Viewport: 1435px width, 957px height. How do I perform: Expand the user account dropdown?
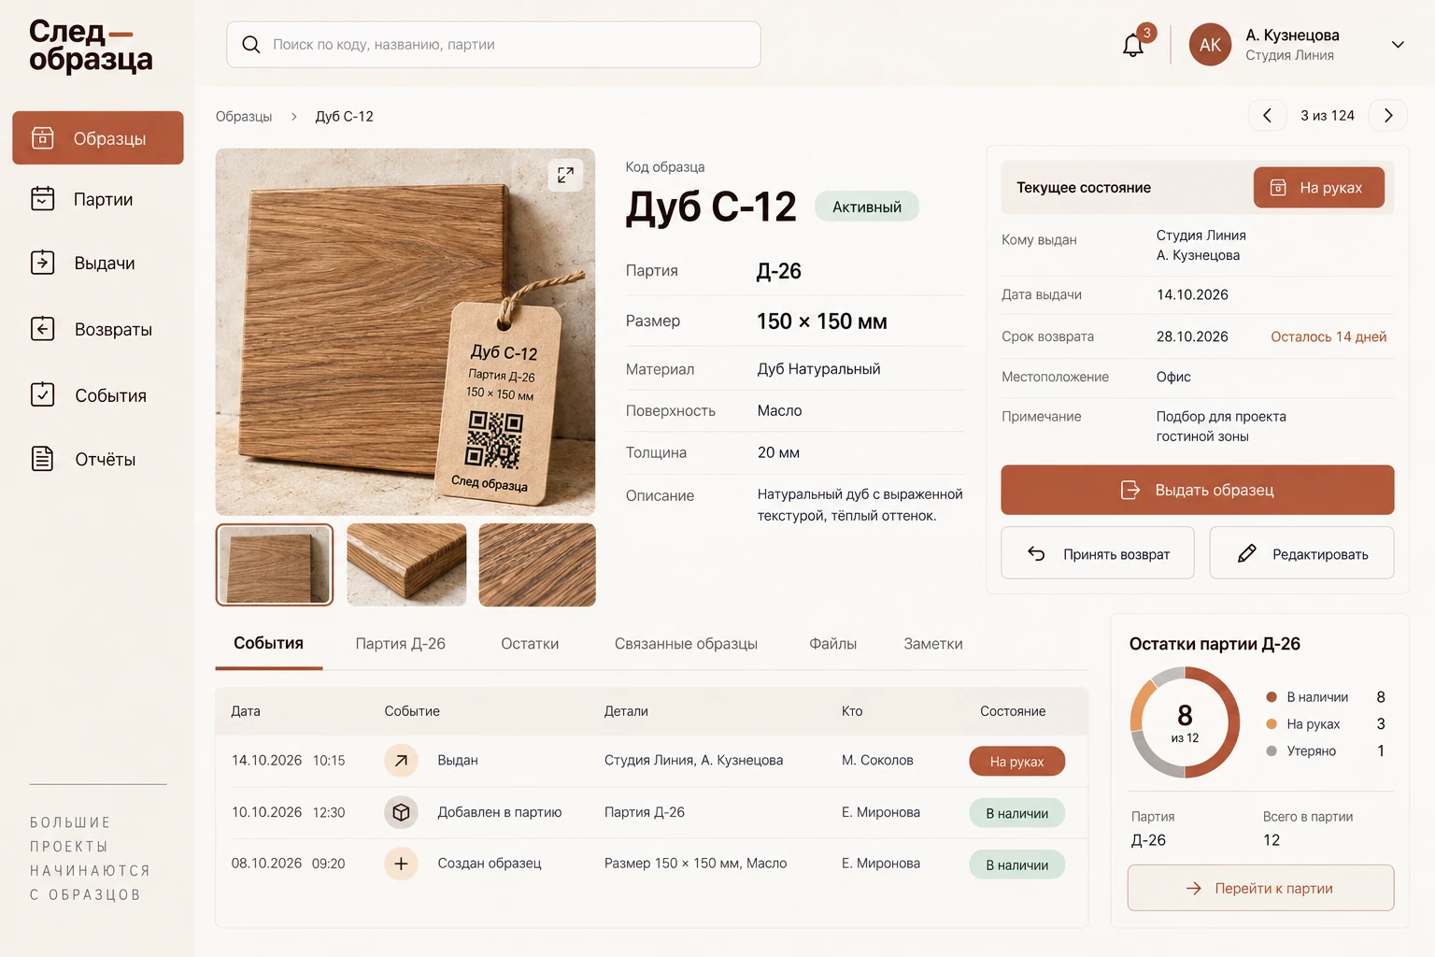pos(1398,45)
